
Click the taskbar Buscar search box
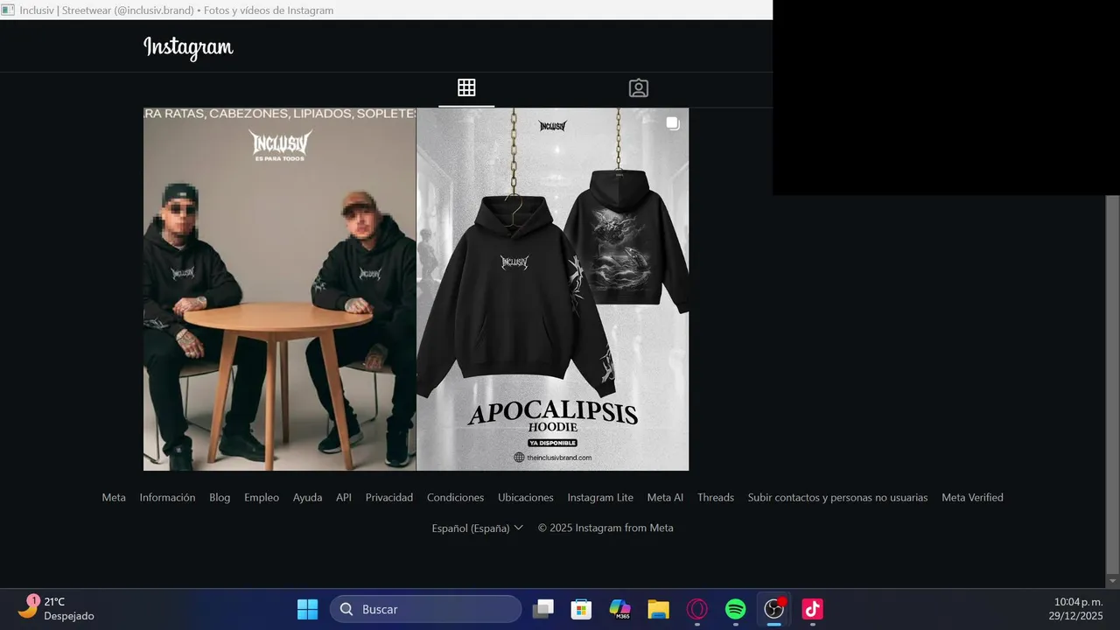(425, 609)
